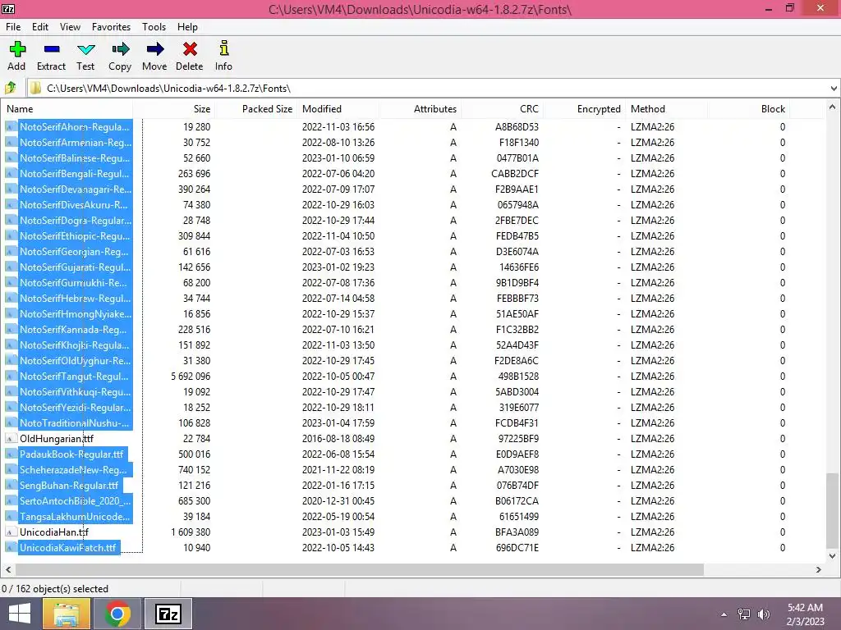841x630 pixels.
Task: Click the horizontal scrollbar right arrow
Action: (x=819, y=569)
